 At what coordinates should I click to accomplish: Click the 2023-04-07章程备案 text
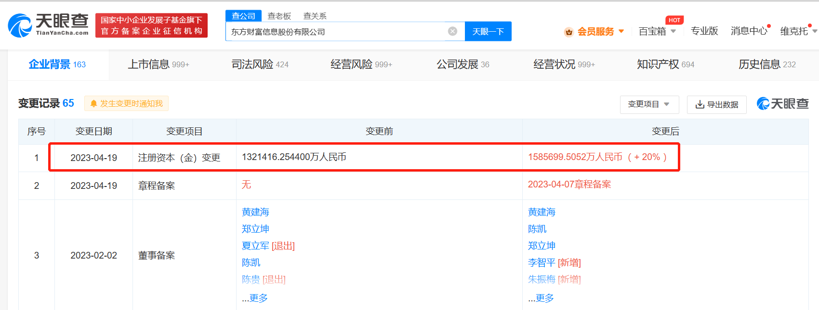pyautogui.click(x=569, y=185)
